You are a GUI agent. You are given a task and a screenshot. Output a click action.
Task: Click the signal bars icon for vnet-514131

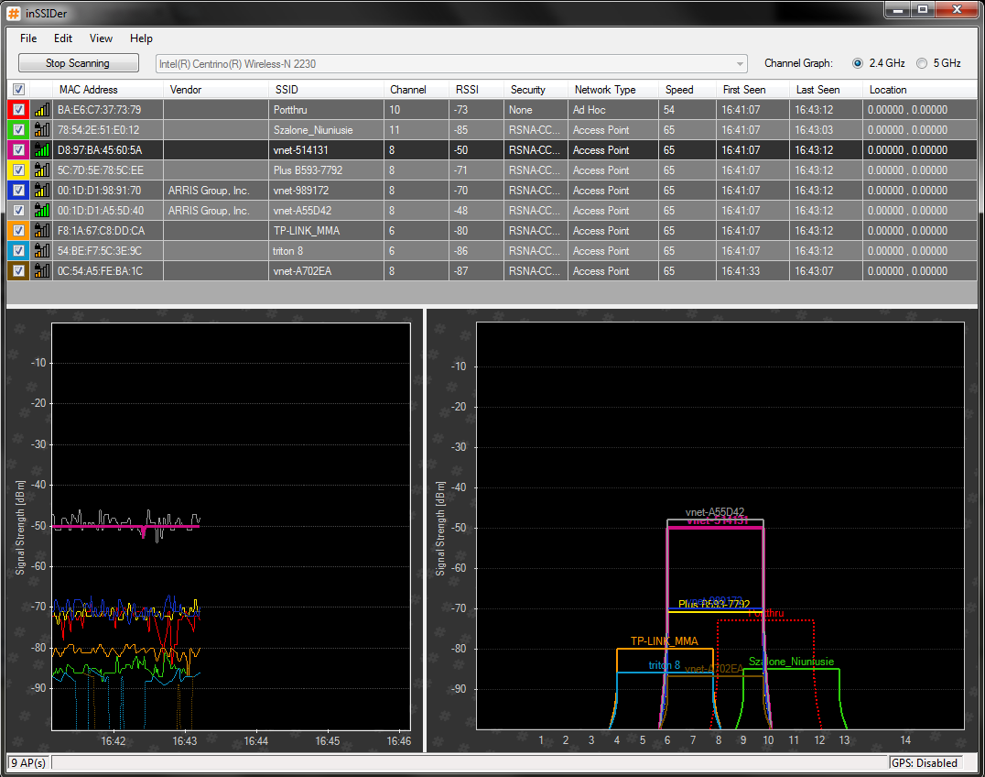coord(41,150)
